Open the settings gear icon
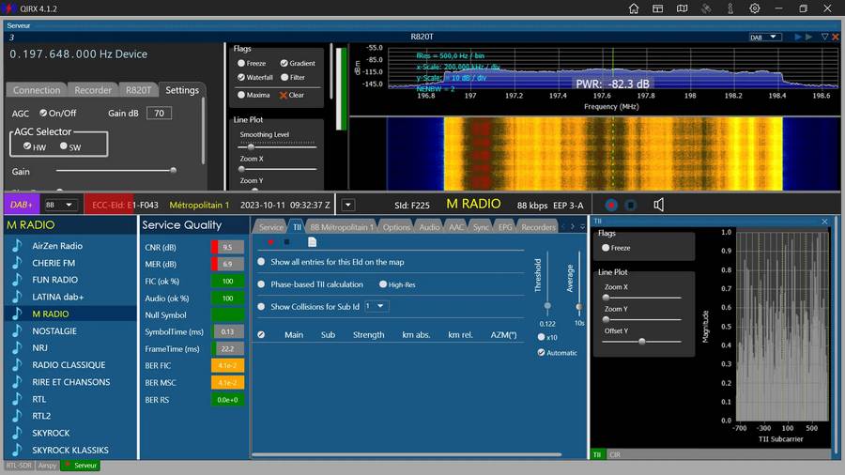845x475 pixels. 755,8
